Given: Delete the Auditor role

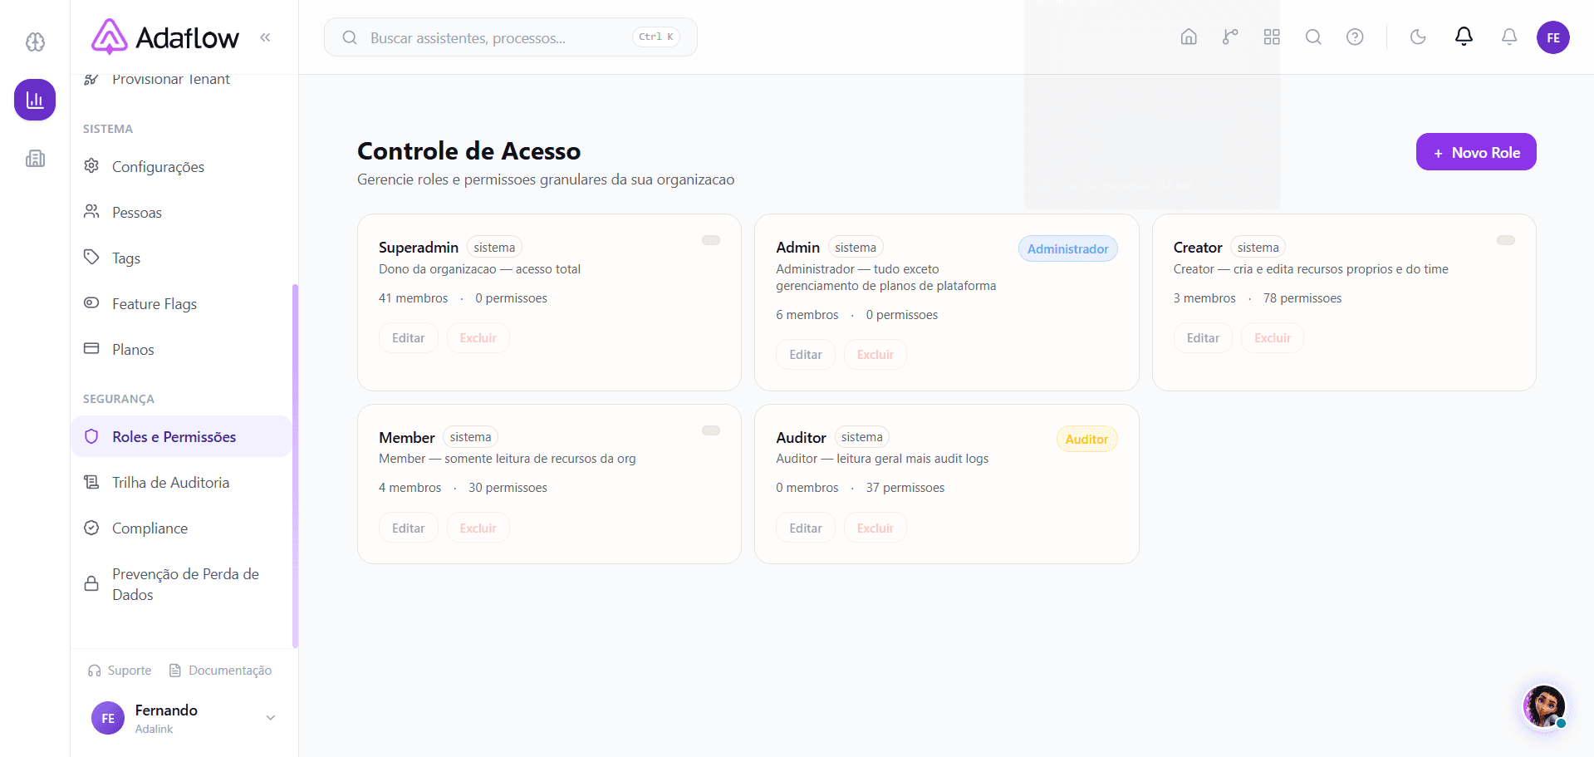Looking at the screenshot, I should [875, 528].
